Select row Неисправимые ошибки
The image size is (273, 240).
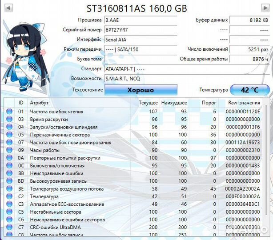click(x=133, y=173)
